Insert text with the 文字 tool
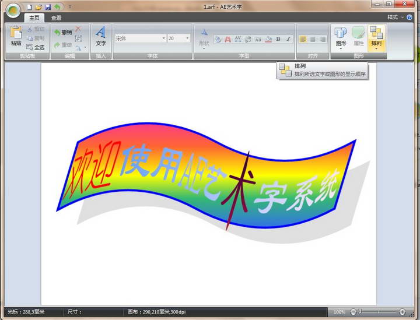Viewport: 420px width, 320px height. point(101,36)
